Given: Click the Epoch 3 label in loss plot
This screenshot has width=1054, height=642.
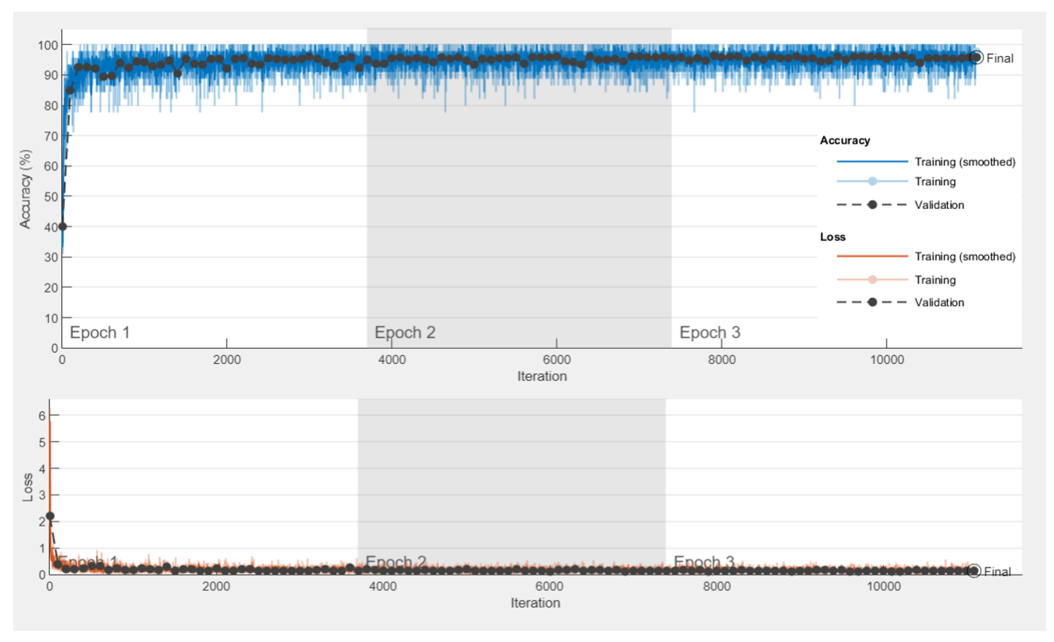Looking at the screenshot, I should 704,561.
